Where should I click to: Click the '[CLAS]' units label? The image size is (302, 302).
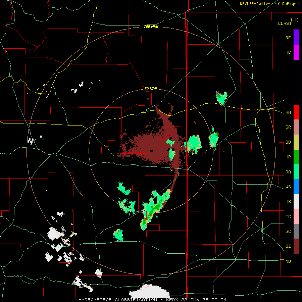(x=284, y=23)
